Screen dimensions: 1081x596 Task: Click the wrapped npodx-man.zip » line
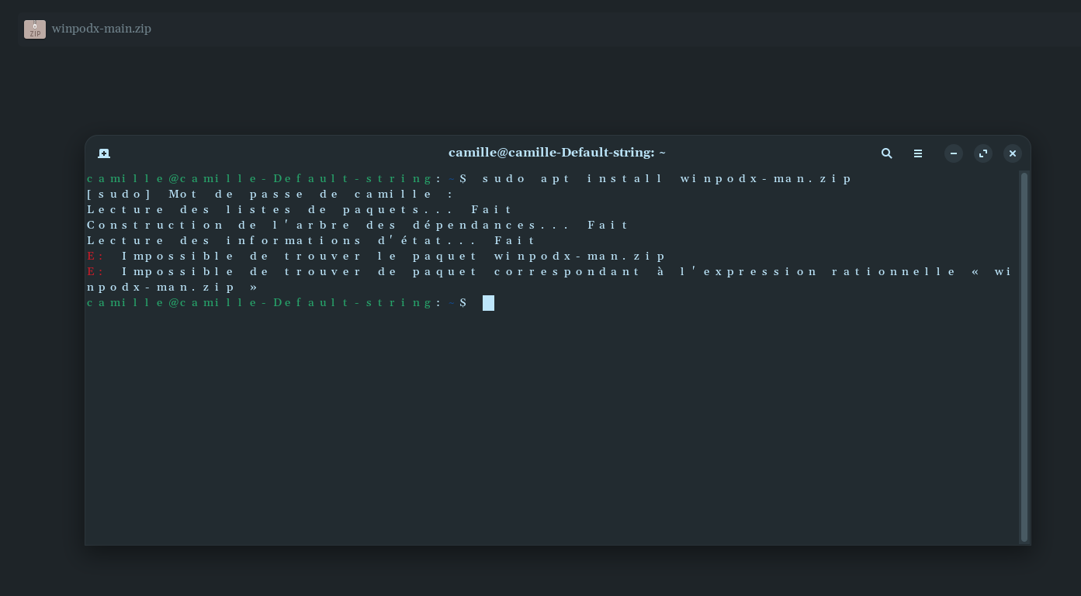(x=172, y=288)
